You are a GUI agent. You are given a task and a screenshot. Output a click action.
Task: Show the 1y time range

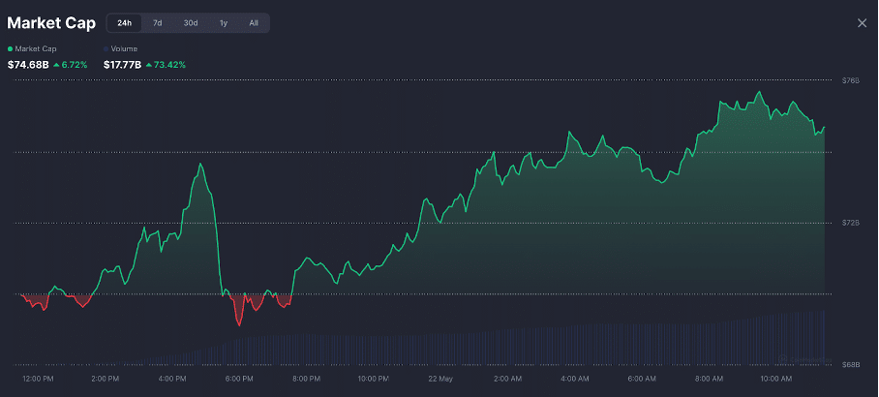(x=224, y=23)
